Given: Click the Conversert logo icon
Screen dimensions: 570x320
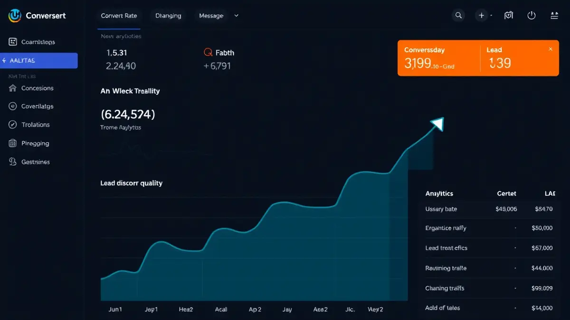Looking at the screenshot, I should pyautogui.click(x=15, y=16).
